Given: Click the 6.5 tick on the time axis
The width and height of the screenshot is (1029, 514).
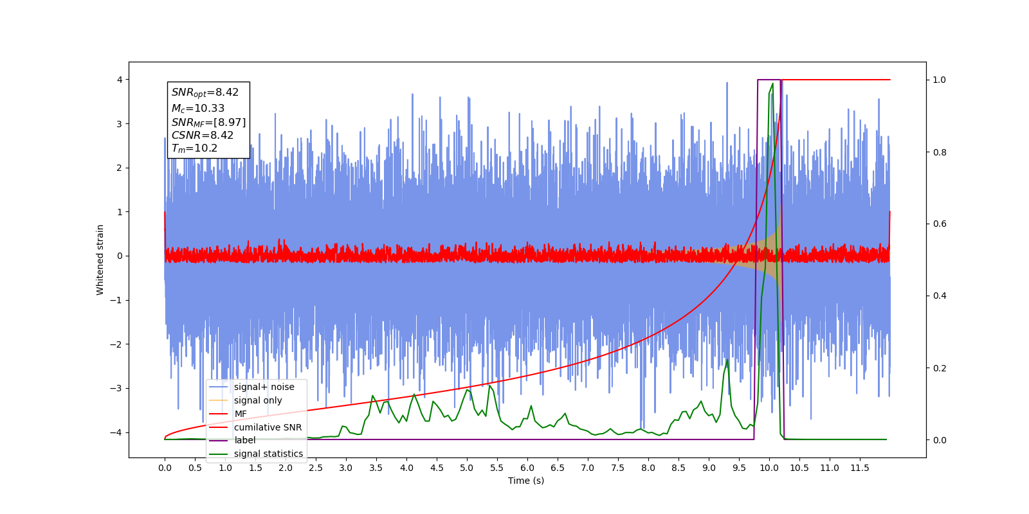Looking at the screenshot, I should [558, 468].
